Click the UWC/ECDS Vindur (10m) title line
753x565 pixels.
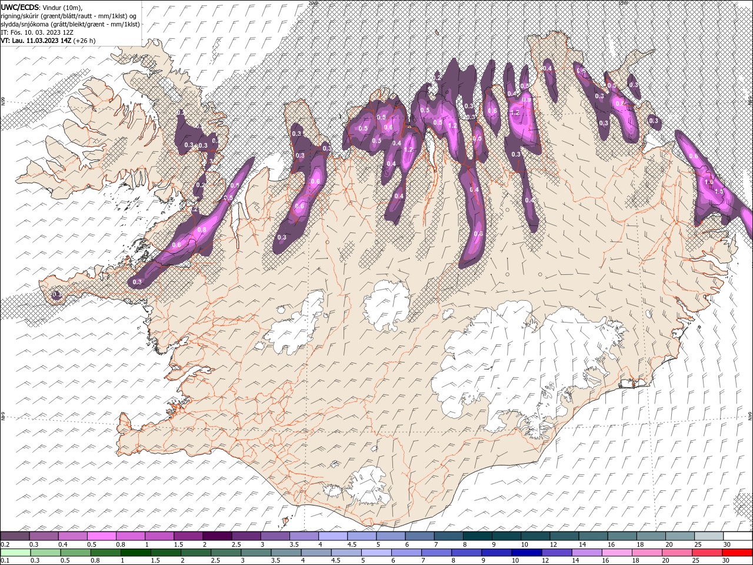(x=42, y=7)
